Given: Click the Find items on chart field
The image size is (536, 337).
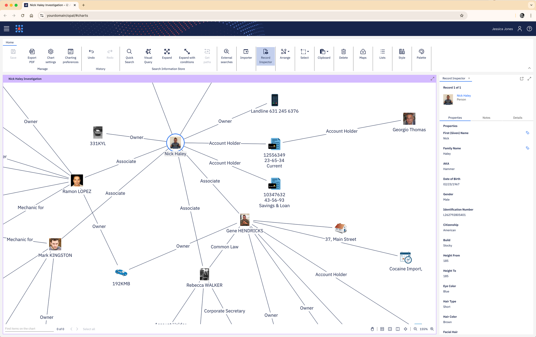Looking at the screenshot, I should pos(29,329).
